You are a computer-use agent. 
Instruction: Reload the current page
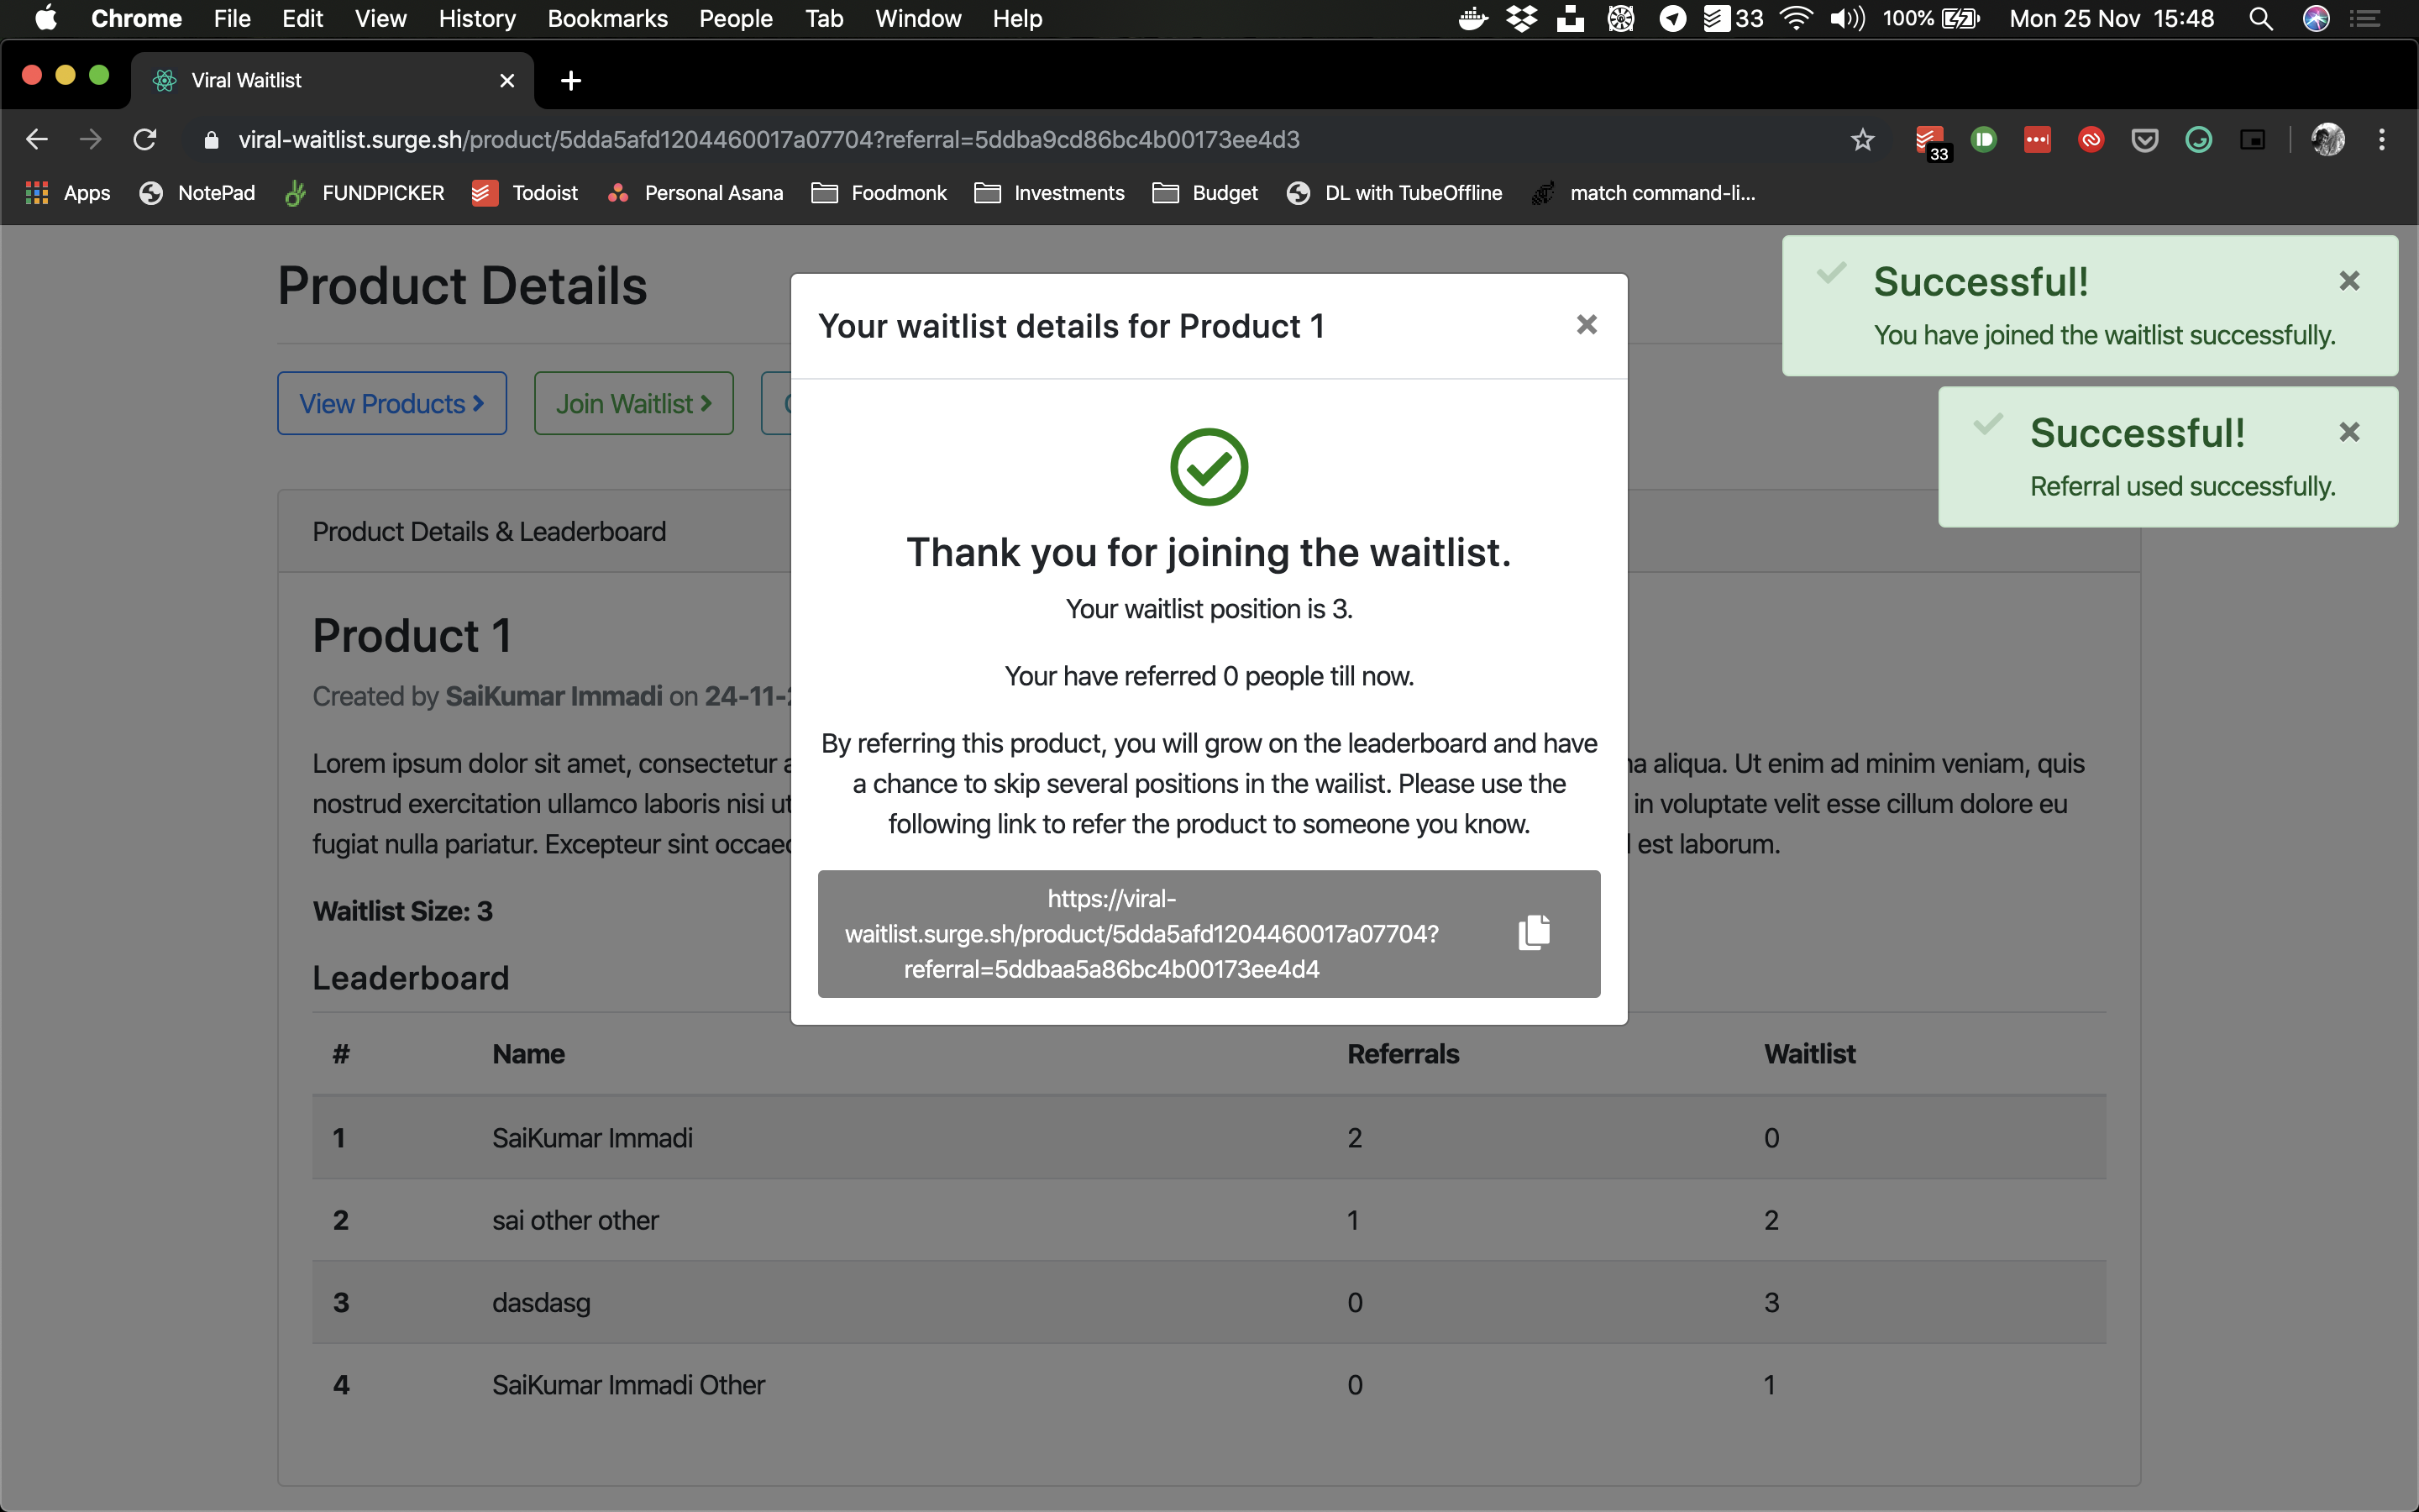[145, 140]
